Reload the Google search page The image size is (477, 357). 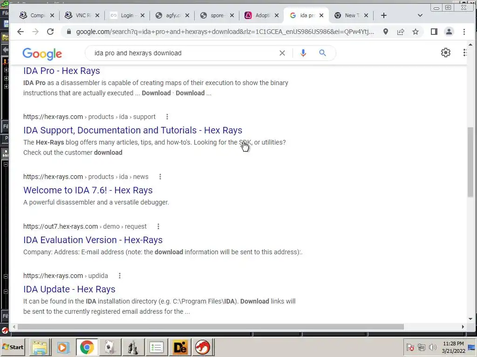(50, 32)
